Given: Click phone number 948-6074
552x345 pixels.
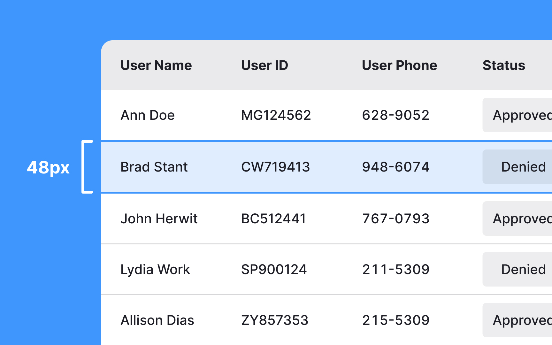Looking at the screenshot, I should click(396, 166).
